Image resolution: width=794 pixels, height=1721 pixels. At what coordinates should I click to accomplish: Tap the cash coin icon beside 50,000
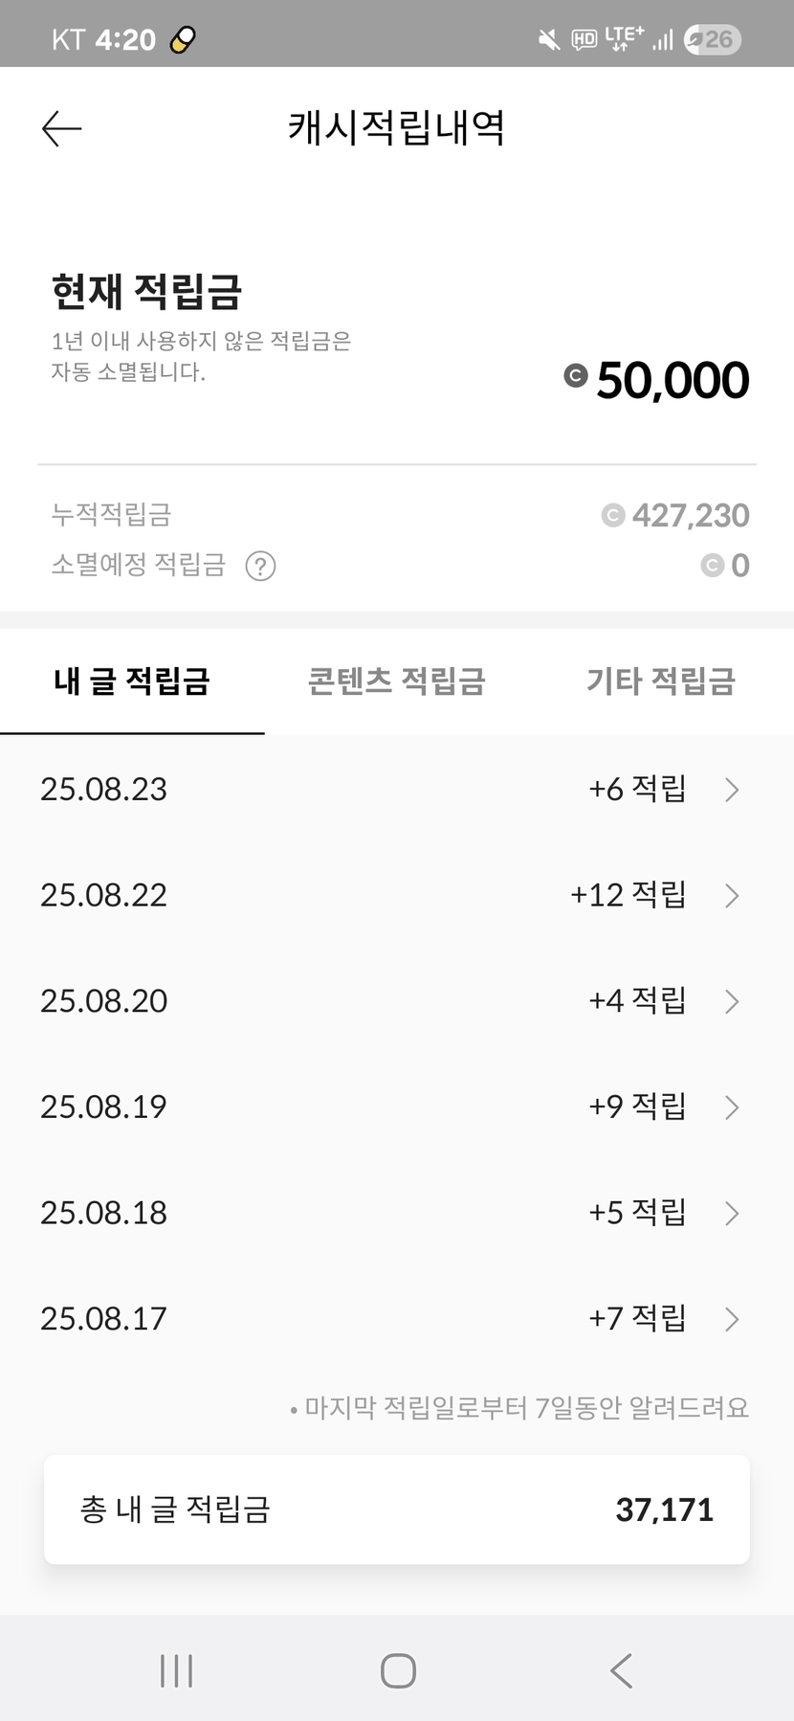[576, 376]
